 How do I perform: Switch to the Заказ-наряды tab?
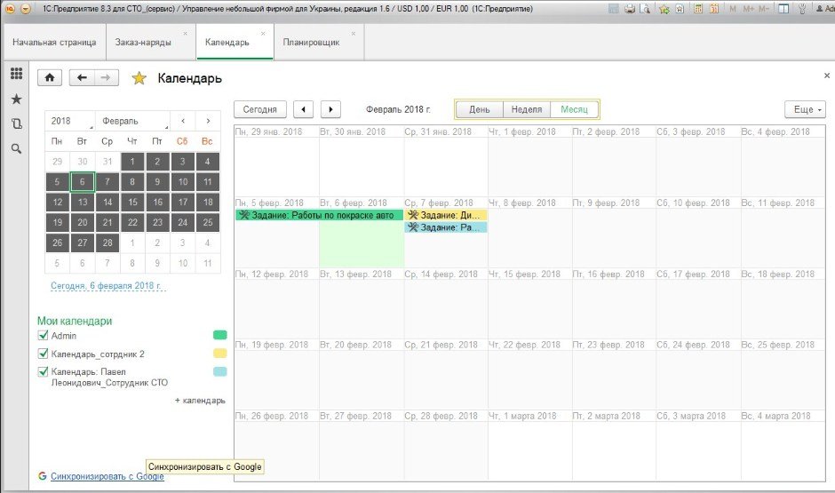coord(143,43)
